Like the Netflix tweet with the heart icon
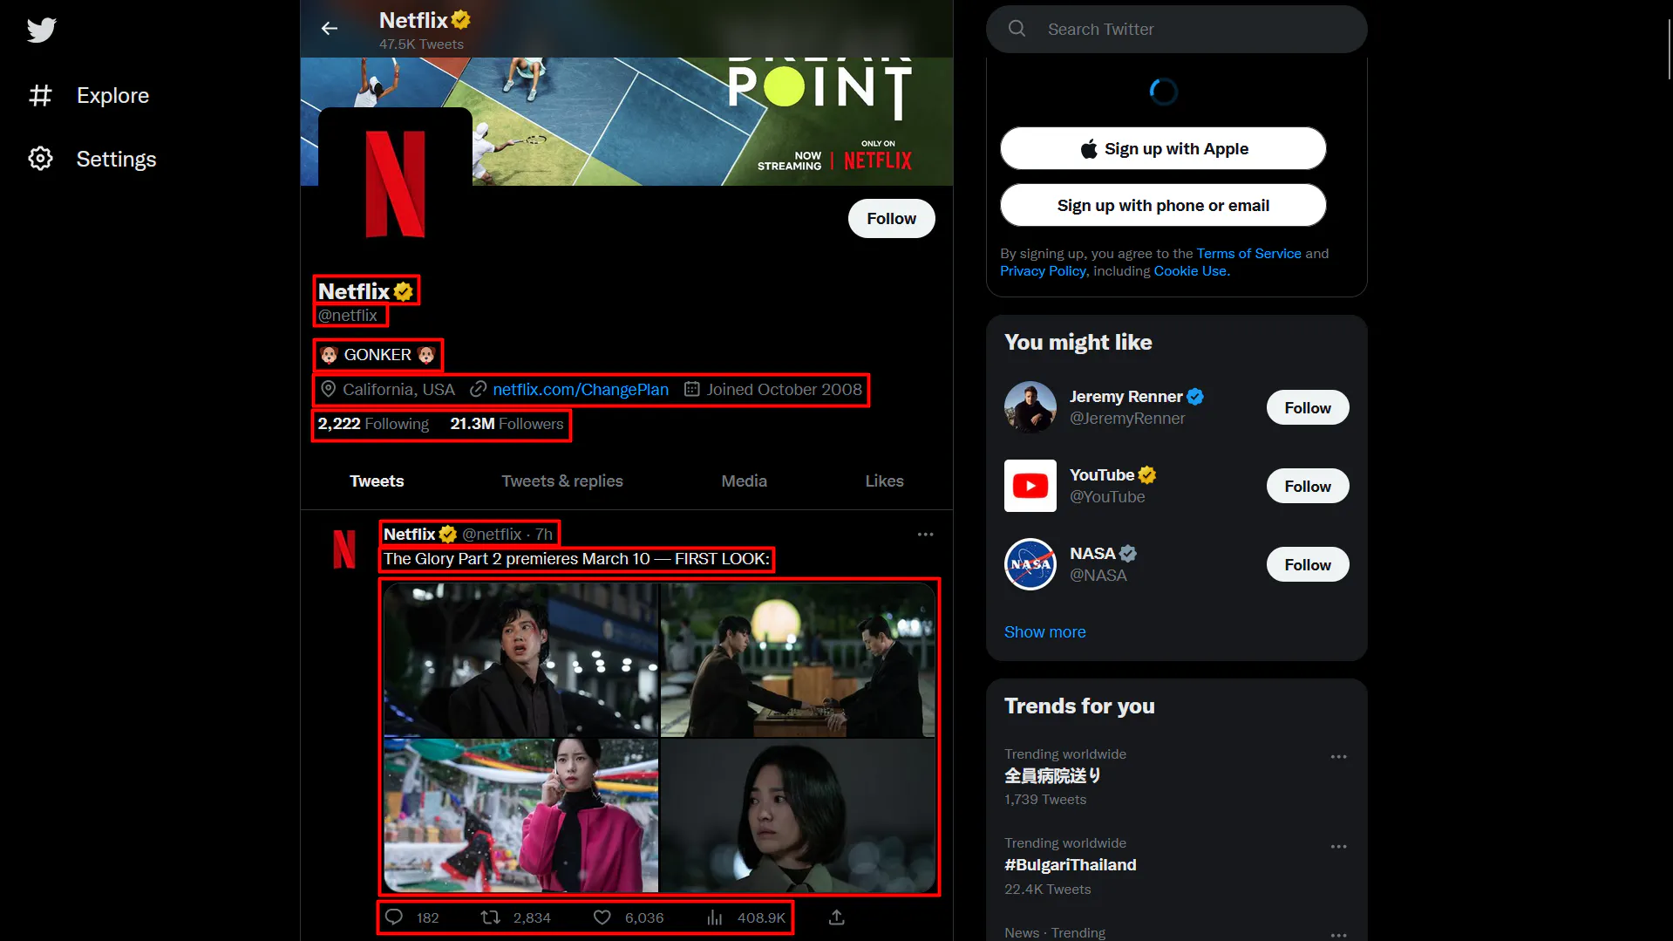Image resolution: width=1673 pixels, height=941 pixels. (602, 917)
